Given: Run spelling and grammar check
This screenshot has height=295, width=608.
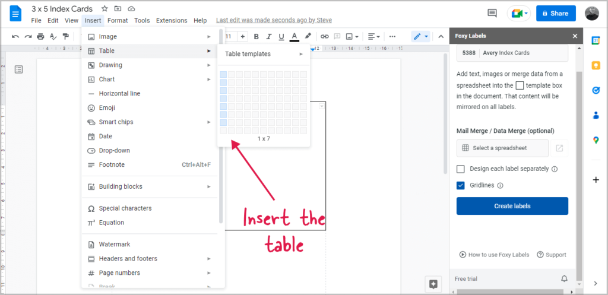Looking at the screenshot, I should pos(53,36).
